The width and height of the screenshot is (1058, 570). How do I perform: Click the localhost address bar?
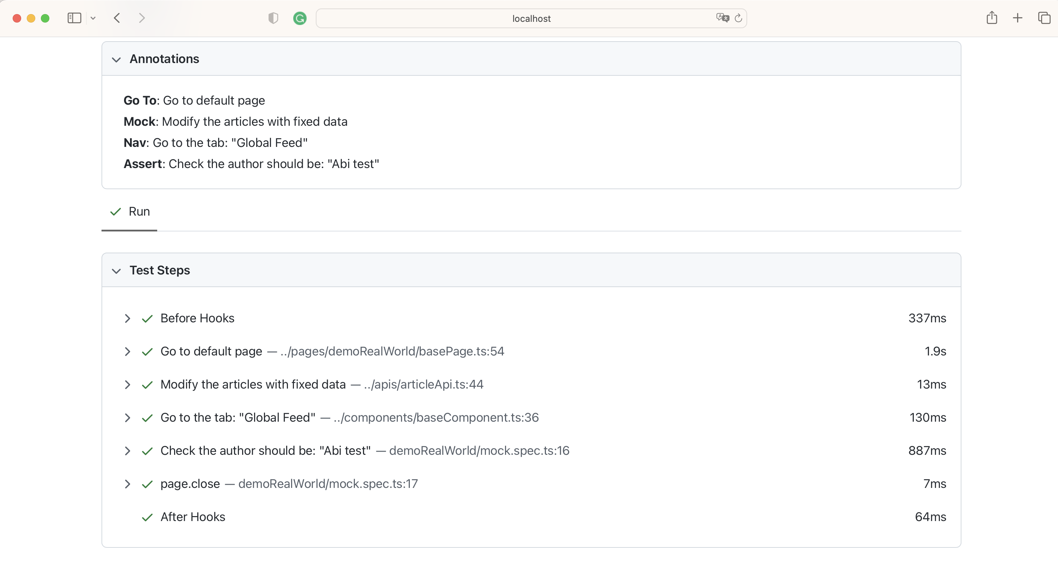(531, 18)
